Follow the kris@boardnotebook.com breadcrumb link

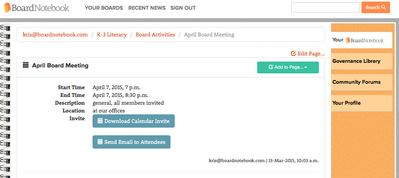55,35
